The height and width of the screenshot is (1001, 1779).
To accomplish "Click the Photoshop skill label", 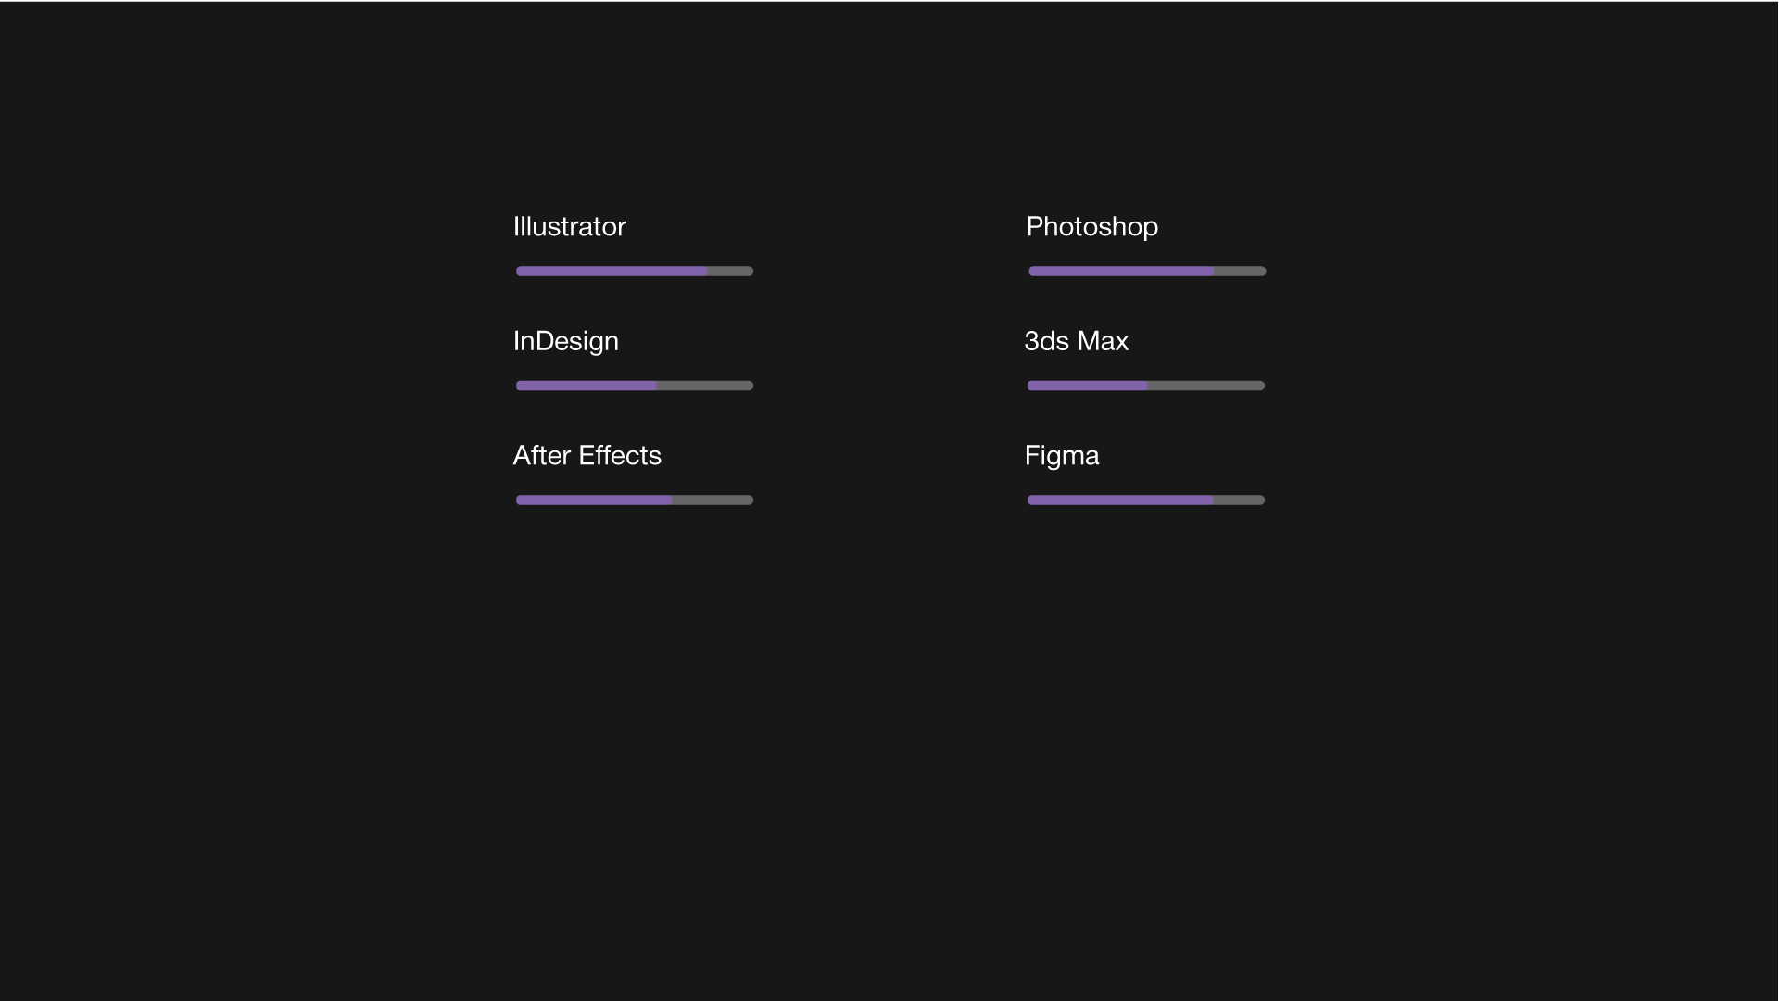I will pos(1091,227).
